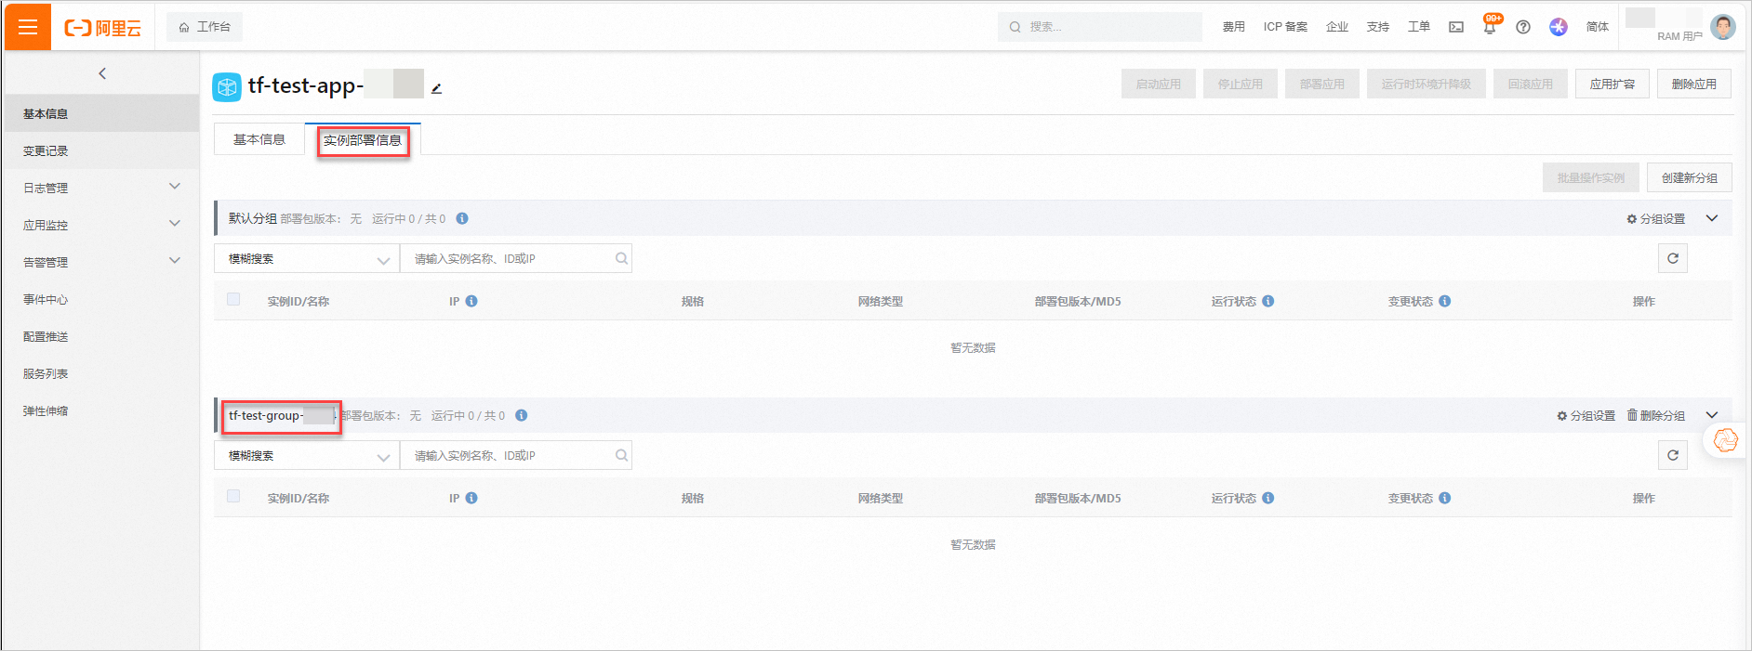Click the 应用扩容 button

[1613, 84]
